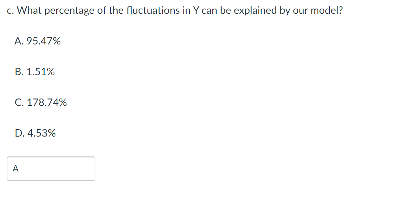Click the question label c
Viewport: 404px width, 214px height.
9,10
